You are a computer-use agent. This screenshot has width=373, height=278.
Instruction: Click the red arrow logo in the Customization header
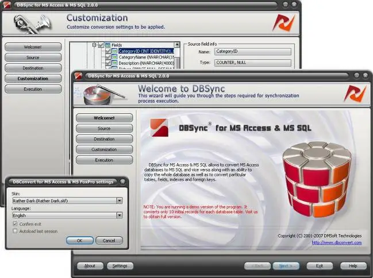(283, 23)
